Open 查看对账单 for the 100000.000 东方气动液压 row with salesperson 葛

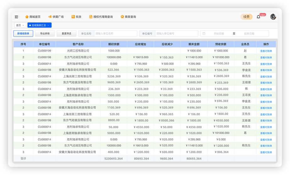click(266, 57)
